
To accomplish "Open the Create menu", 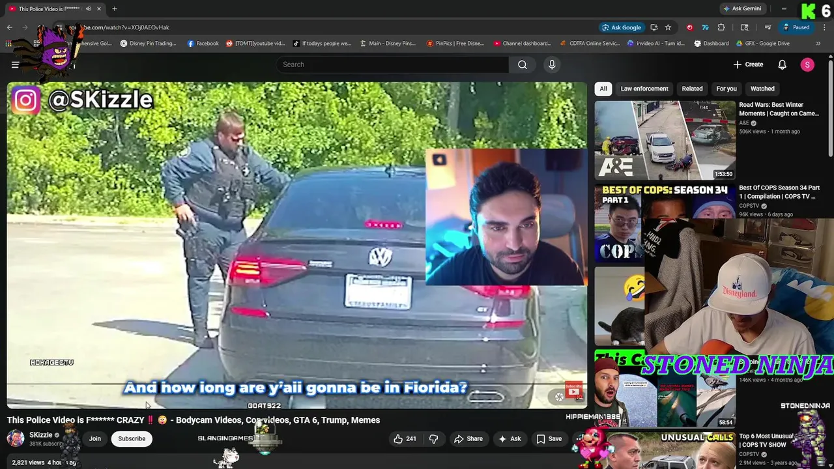I will coord(748,64).
